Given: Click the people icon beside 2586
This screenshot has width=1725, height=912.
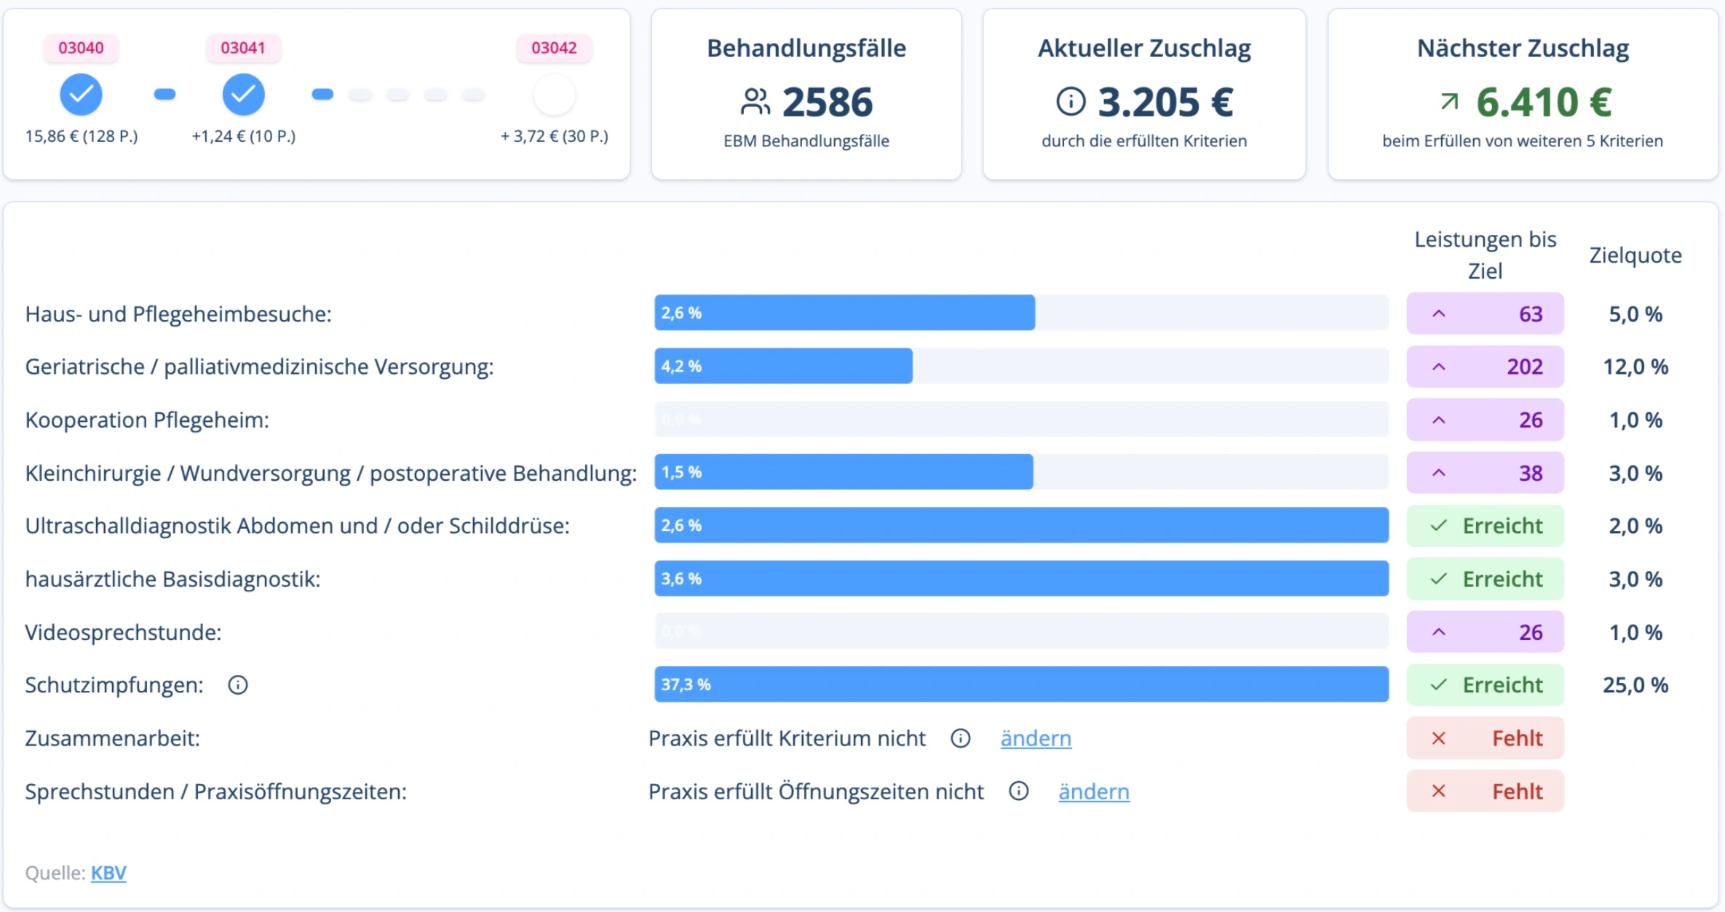Looking at the screenshot, I should 755,102.
